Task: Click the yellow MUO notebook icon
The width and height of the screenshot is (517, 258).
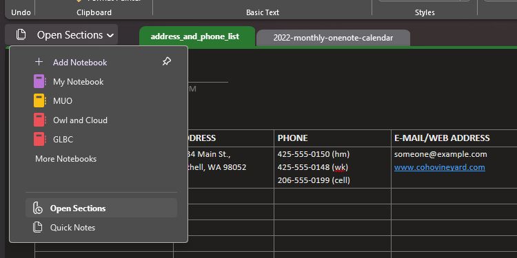Action: [39, 100]
